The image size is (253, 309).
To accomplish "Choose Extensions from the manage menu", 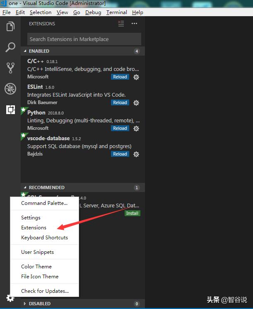I will coord(44,228).
